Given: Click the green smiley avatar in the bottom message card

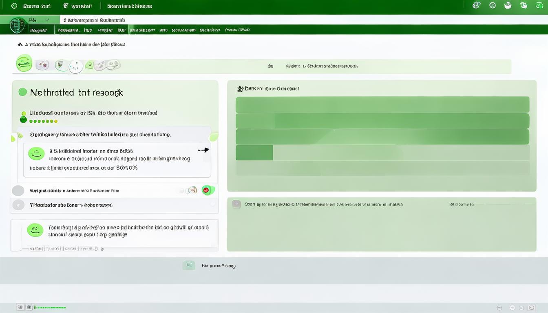Looking at the screenshot, I should [x=35, y=230].
